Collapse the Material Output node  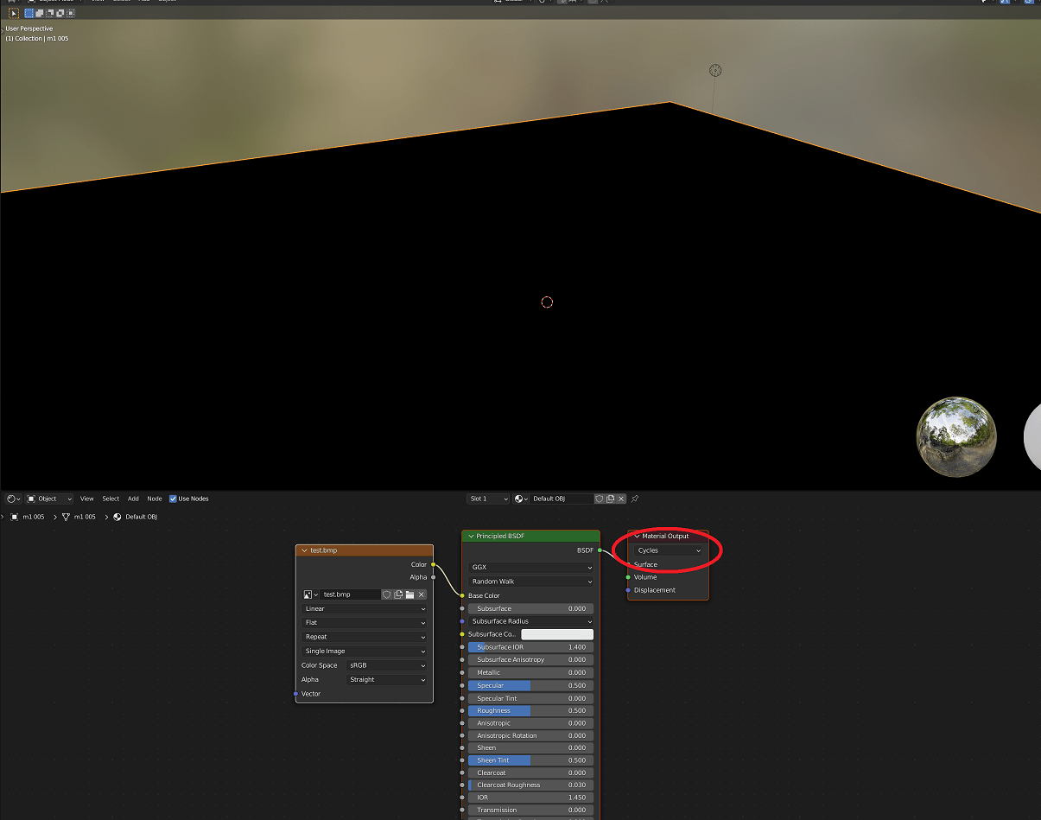(x=637, y=537)
